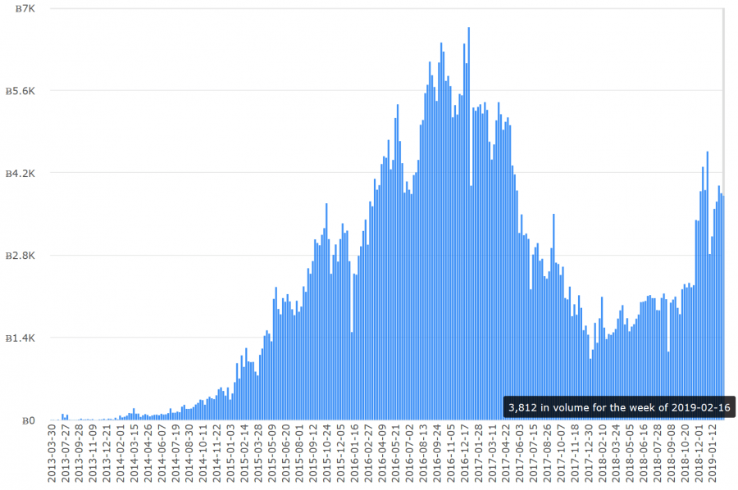738x490 pixels.
Task: Click x-axis date label 2018-07-28
Action: click(x=657, y=453)
